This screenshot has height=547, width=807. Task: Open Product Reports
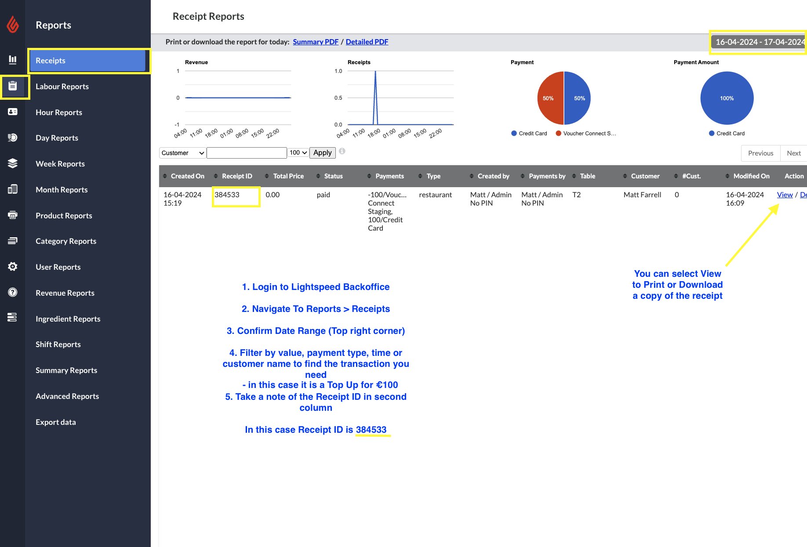point(64,216)
